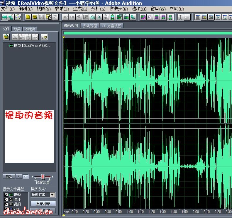Click the new file toolbar icon

[x=28, y=17]
